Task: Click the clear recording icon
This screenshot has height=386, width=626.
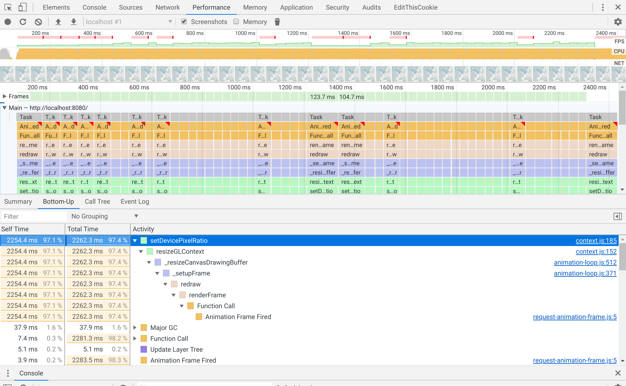Action: coord(38,22)
